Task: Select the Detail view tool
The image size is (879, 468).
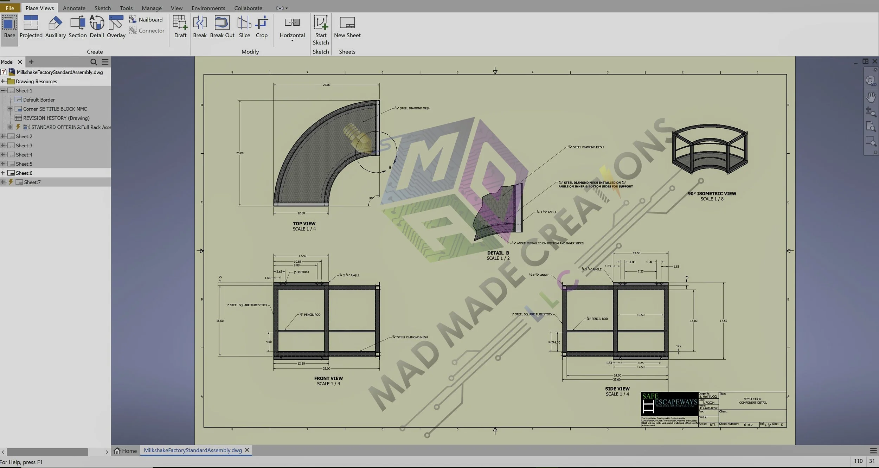Action: tap(97, 27)
